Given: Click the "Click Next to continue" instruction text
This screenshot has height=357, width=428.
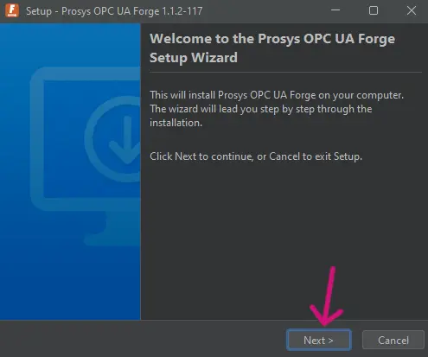Looking at the screenshot, I should (x=256, y=156).
